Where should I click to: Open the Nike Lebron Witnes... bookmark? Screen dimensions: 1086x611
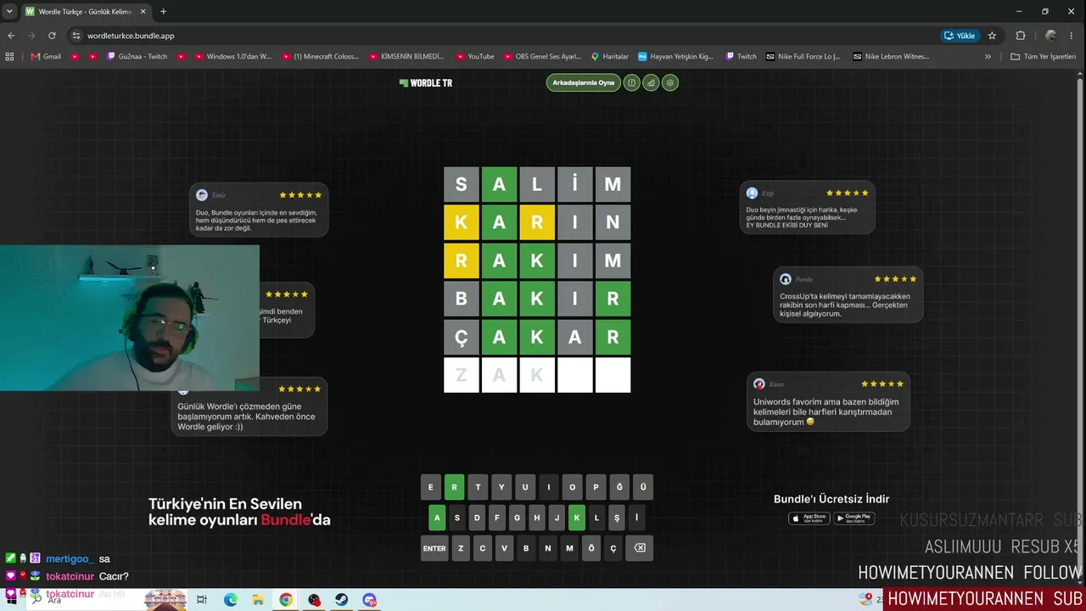pyautogui.click(x=891, y=57)
